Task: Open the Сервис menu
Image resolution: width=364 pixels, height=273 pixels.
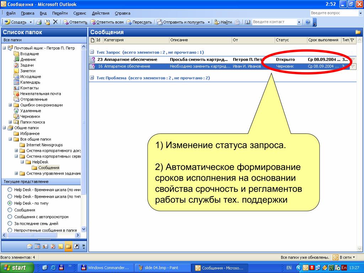Action: [80, 13]
